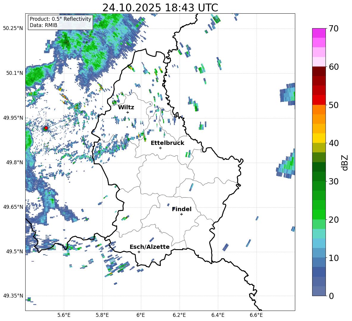Image resolution: width=352 pixels, height=321 pixels.
Task: Click the Product: 0.5° Reflectivity text
Action: pos(60,19)
